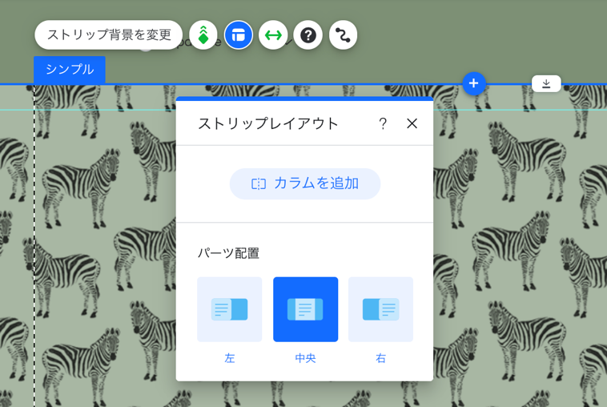Open the green diamond arrange layers icon
The height and width of the screenshot is (407, 607).
[x=203, y=35]
